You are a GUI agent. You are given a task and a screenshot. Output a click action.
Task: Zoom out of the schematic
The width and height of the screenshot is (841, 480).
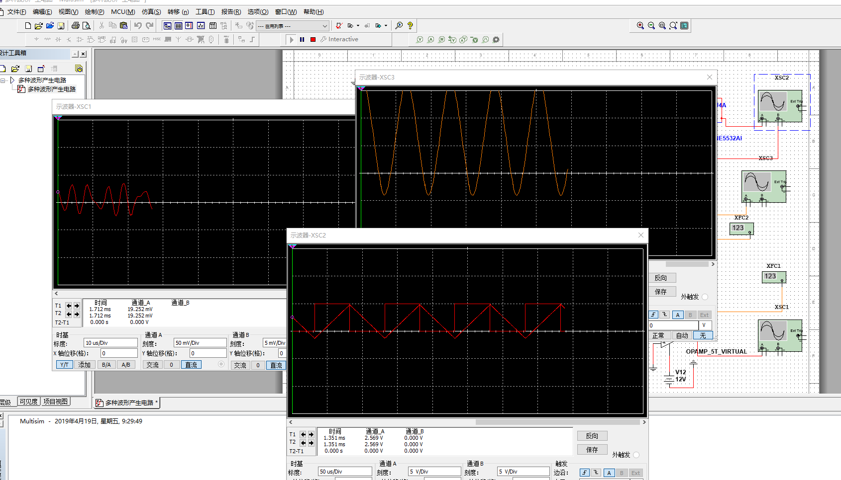(x=651, y=26)
